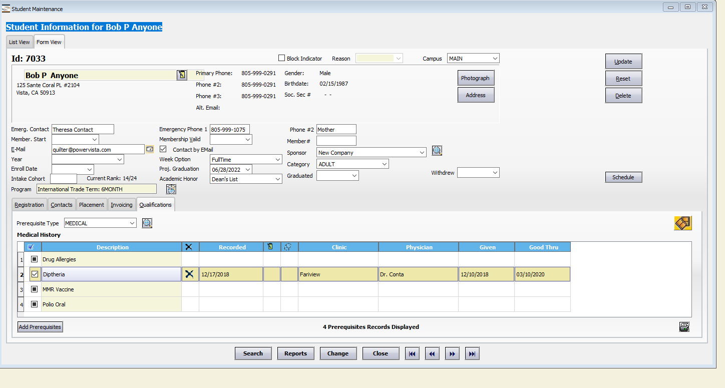Image resolution: width=725 pixels, height=388 pixels.
Task: Click the Intake Cohort input field
Action: [x=64, y=179]
